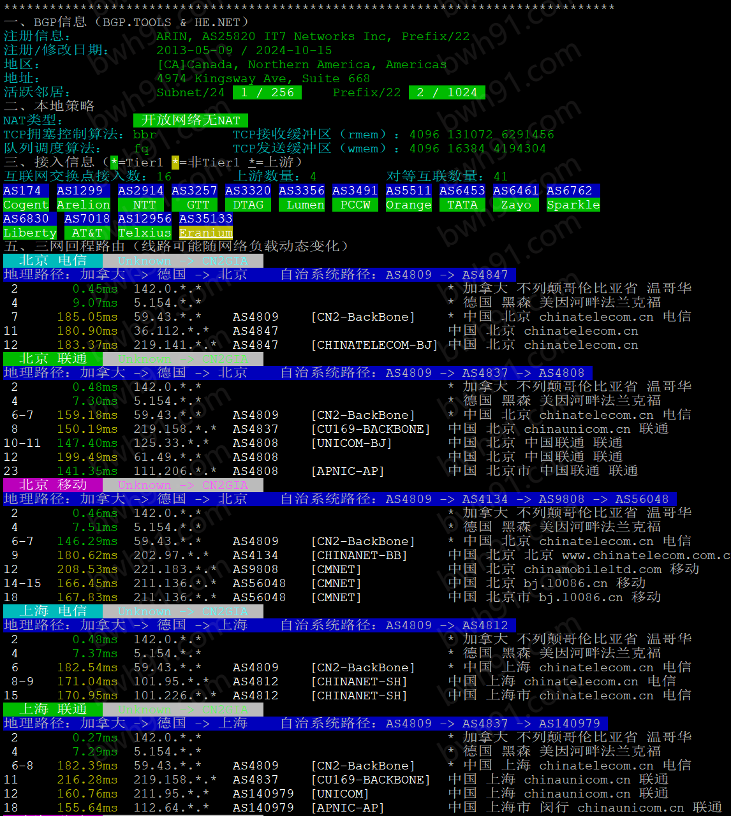Click the IP address "111.206.*.*"
Viewport: 731px width, 816px height.
[175, 471]
